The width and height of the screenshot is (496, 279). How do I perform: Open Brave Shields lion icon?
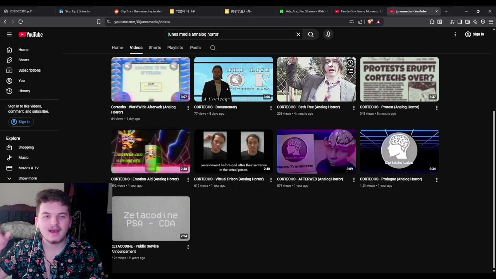click(x=370, y=22)
